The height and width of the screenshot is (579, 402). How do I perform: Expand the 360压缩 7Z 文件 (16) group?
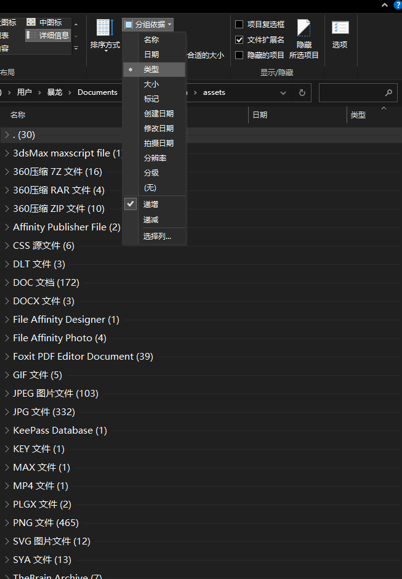pyautogui.click(x=7, y=172)
